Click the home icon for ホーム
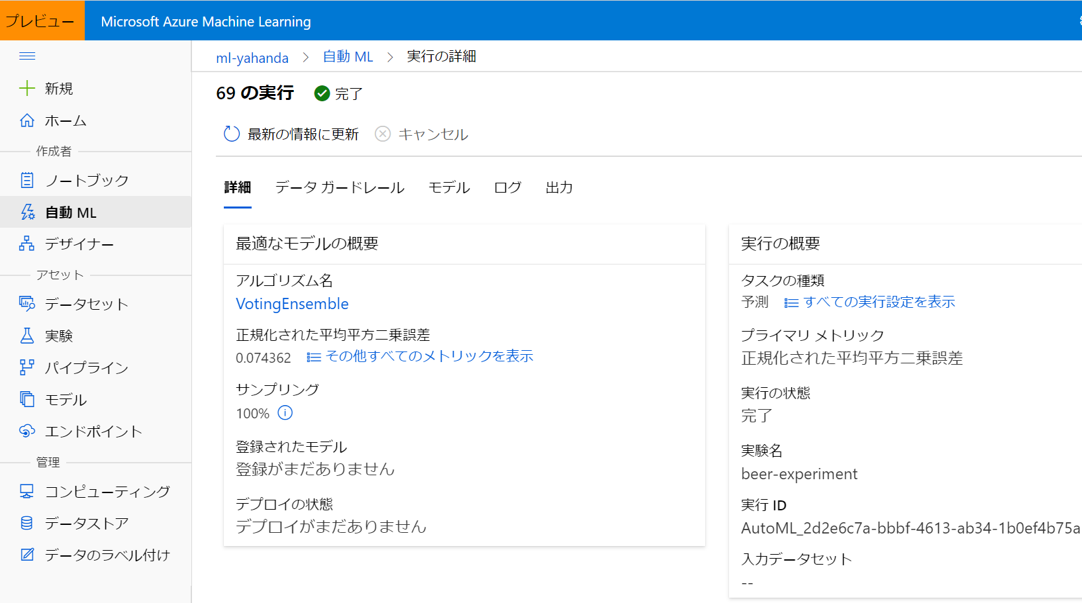Screen dimensions: 1082x603 pyautogui.click(x=27, y=120)
